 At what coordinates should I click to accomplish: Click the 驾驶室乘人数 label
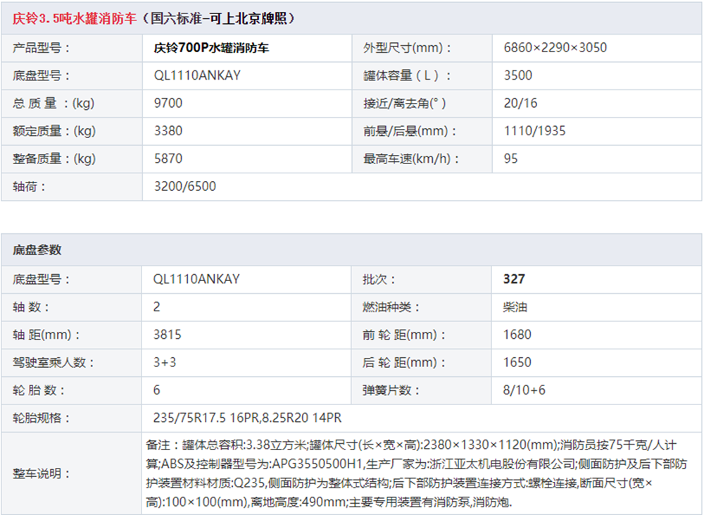click(53, 362)
